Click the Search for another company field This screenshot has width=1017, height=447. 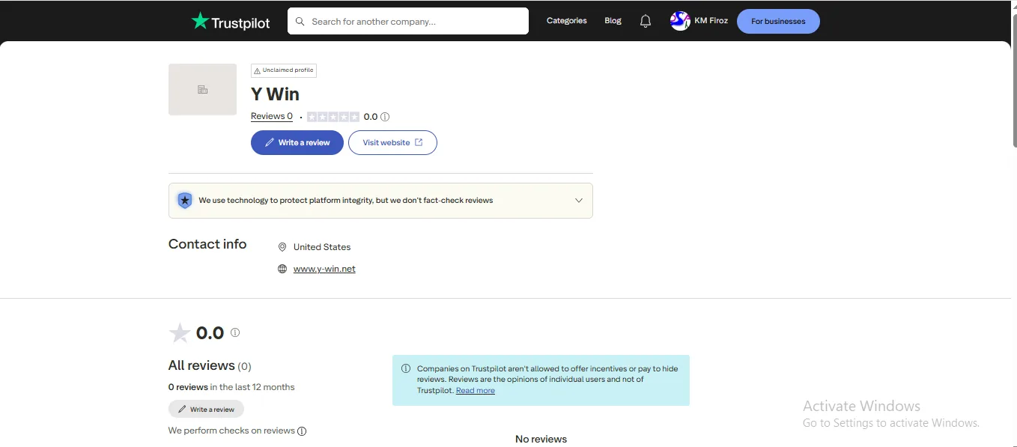click(x=408, y=21)
